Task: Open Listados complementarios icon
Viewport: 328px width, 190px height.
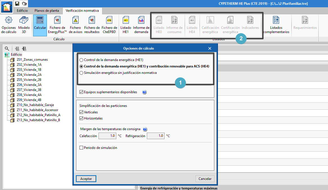Action: click(x=276, y=21)
